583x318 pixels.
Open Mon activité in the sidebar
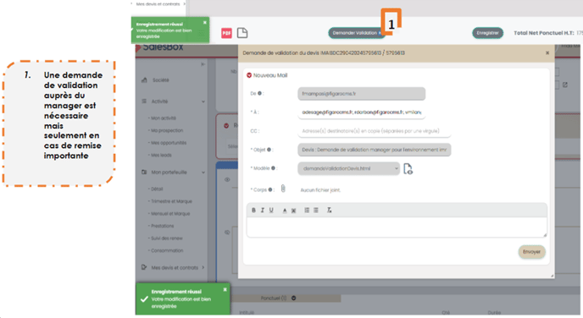164,118
